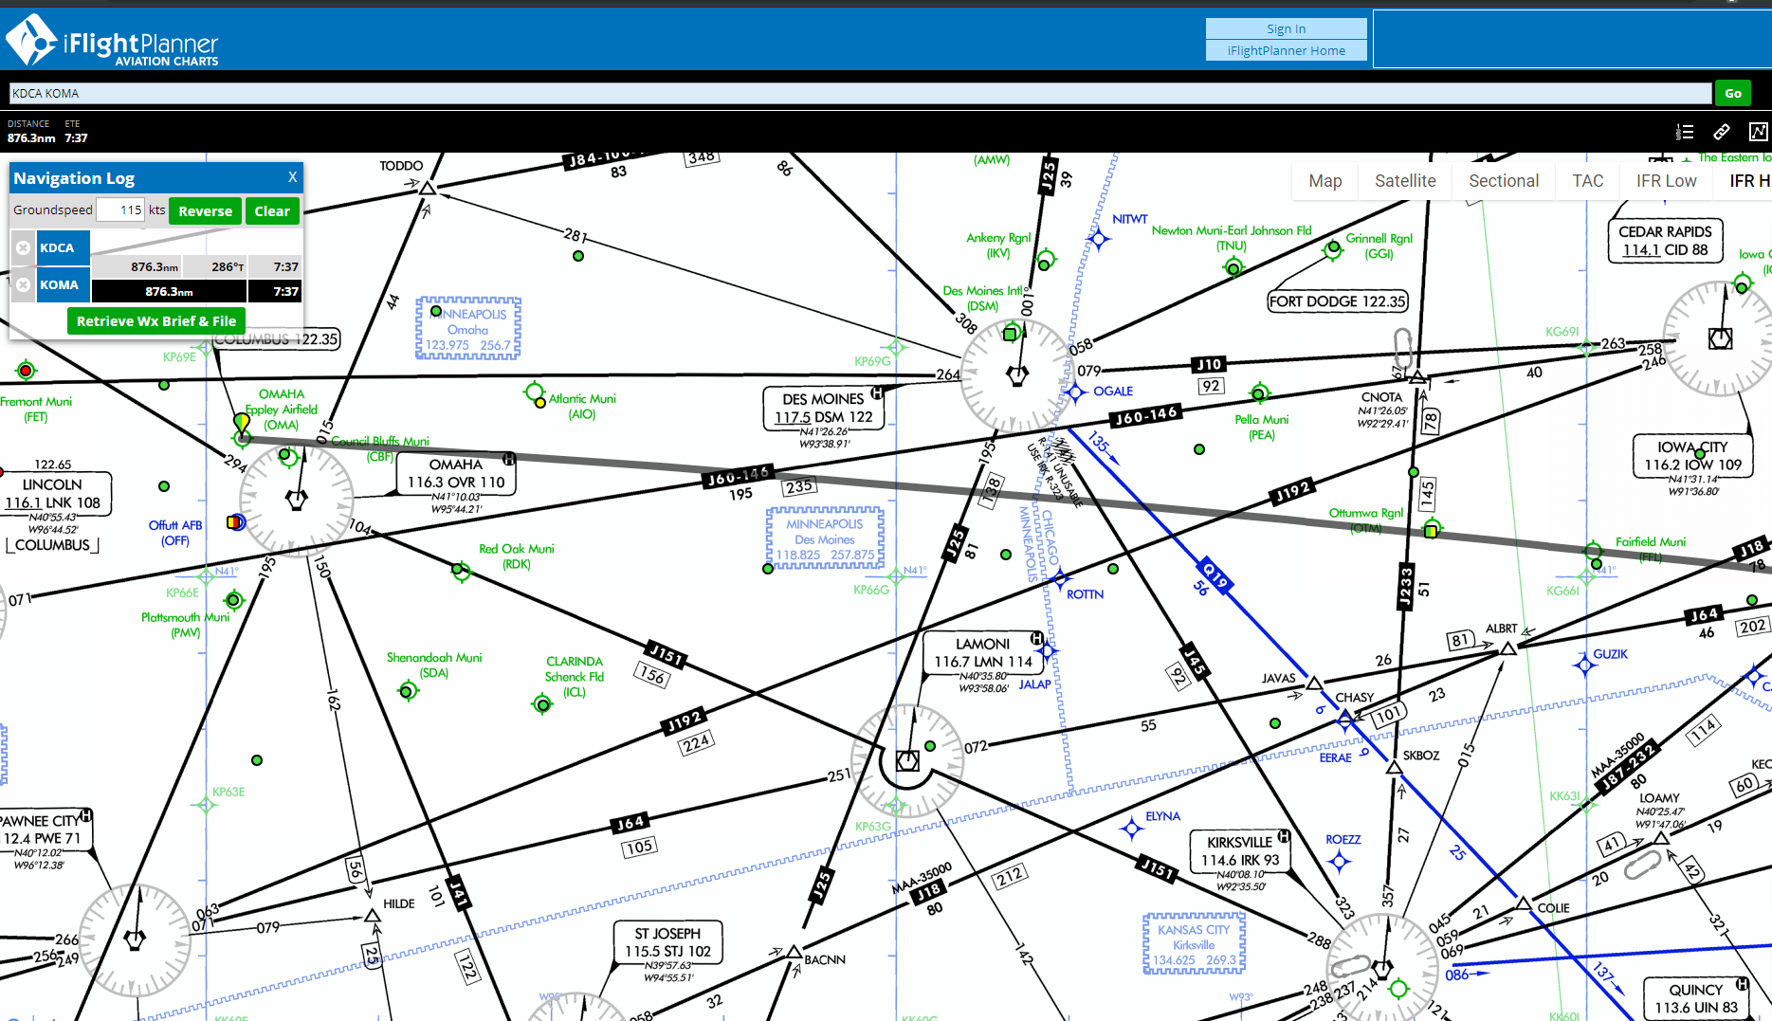Open the navigation log list icon
This screenshot has height=1021, width=1772.
[x=1685, y=132]
